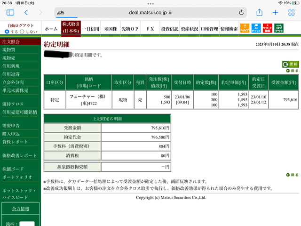This screenshot has width=301, height=226.
Task: Open the 余力情報 link
Action: click(x=21, y=209)
